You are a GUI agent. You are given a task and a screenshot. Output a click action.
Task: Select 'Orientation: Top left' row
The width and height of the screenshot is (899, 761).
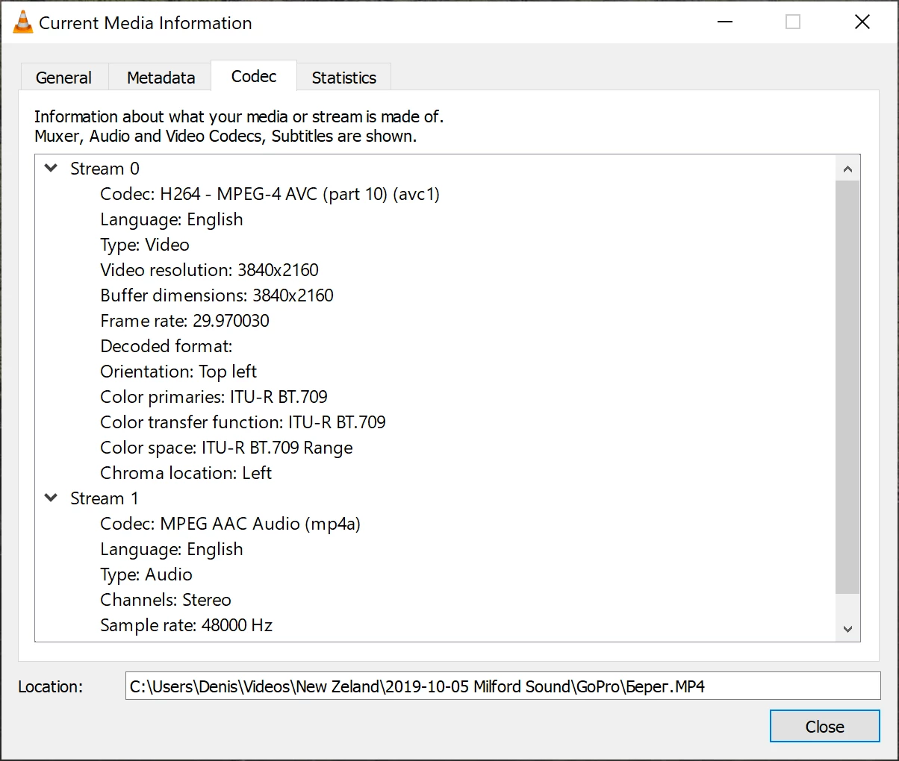pyautogui.click(x=178, y=372)
